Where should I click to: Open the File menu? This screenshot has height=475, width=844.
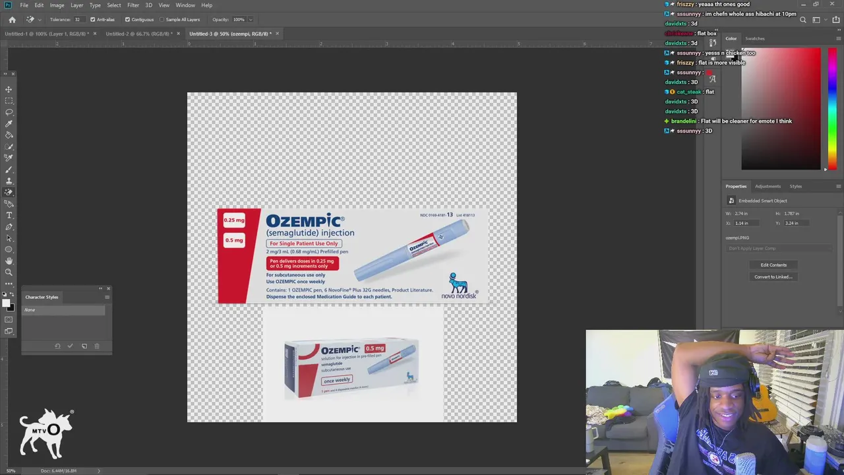[24, 5]
